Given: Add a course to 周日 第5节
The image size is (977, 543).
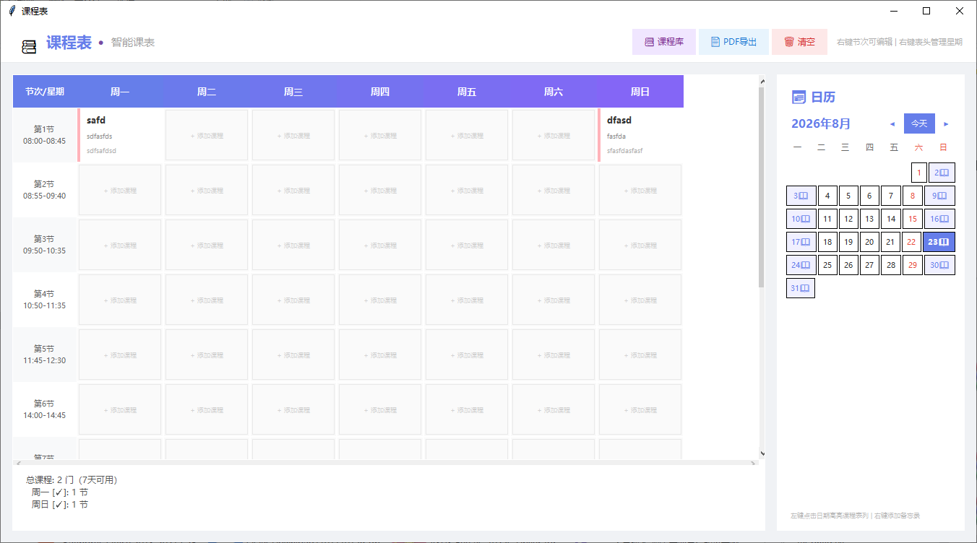Looking at the screenshot, I should click(x=640, y=355).
